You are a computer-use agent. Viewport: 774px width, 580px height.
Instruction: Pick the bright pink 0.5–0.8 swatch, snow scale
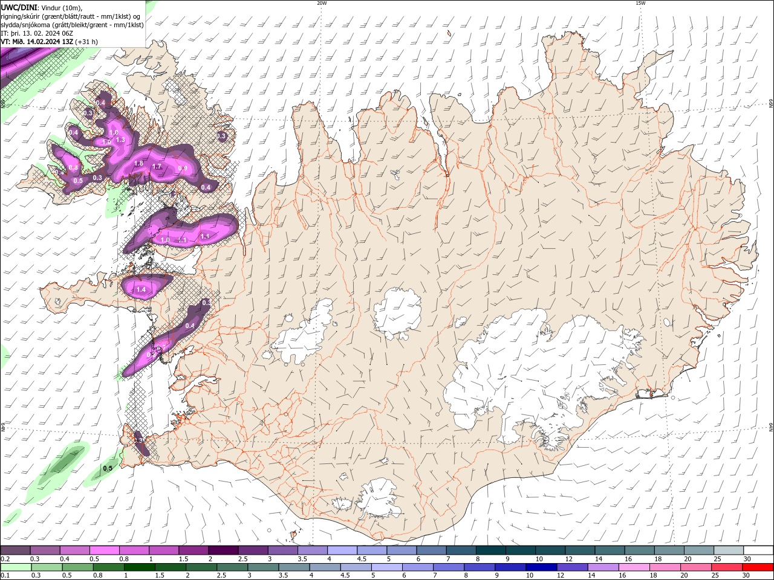point(104,550)
